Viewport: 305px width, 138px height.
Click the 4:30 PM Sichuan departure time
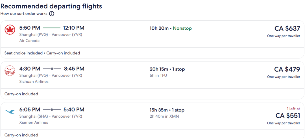[30, 69]
